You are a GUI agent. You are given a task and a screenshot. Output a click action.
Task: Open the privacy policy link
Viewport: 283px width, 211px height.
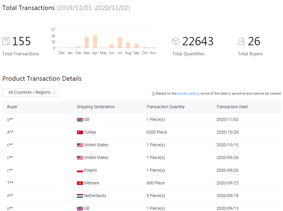point(188,93)
